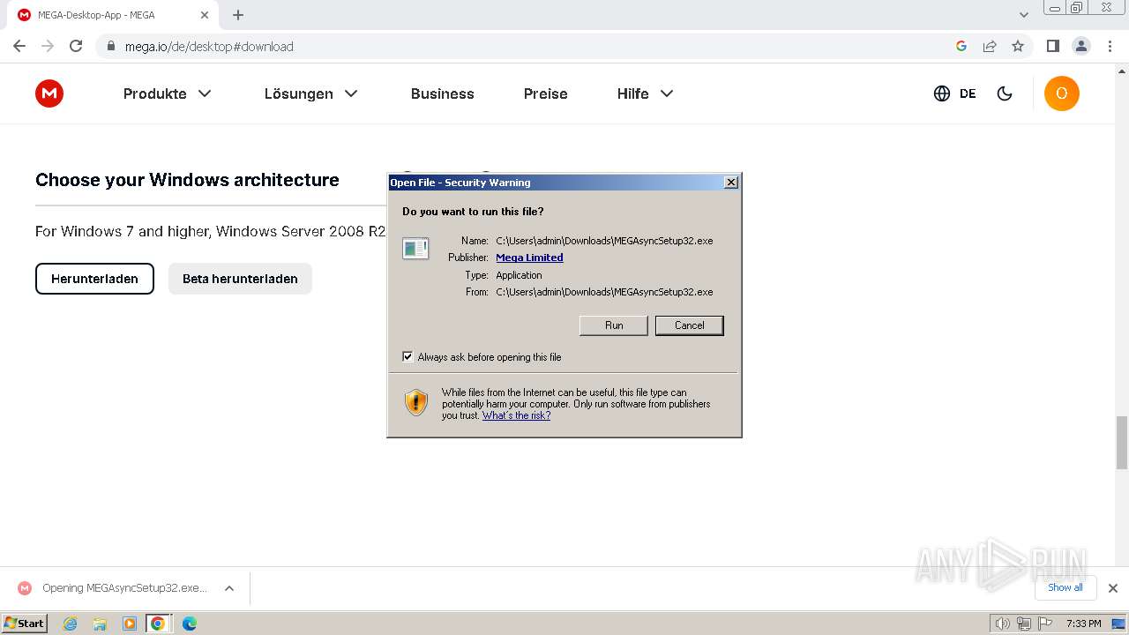Go back with the browser back arrow

19,46
